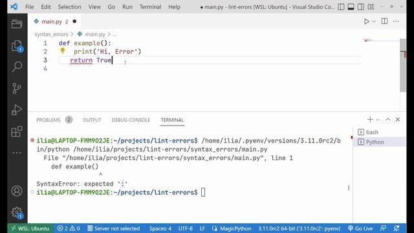Open the Go menu
414x233 pixels.
coord(111,7)
